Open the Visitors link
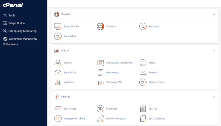This screenshot has height=126, width=221. [68, 62]
